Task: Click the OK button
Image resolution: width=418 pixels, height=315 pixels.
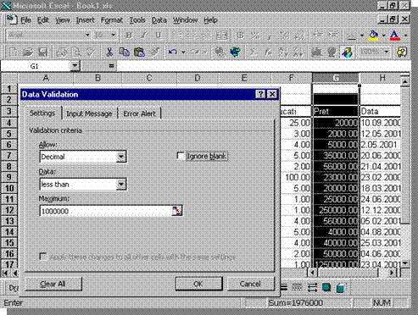Action: point(198,284)
